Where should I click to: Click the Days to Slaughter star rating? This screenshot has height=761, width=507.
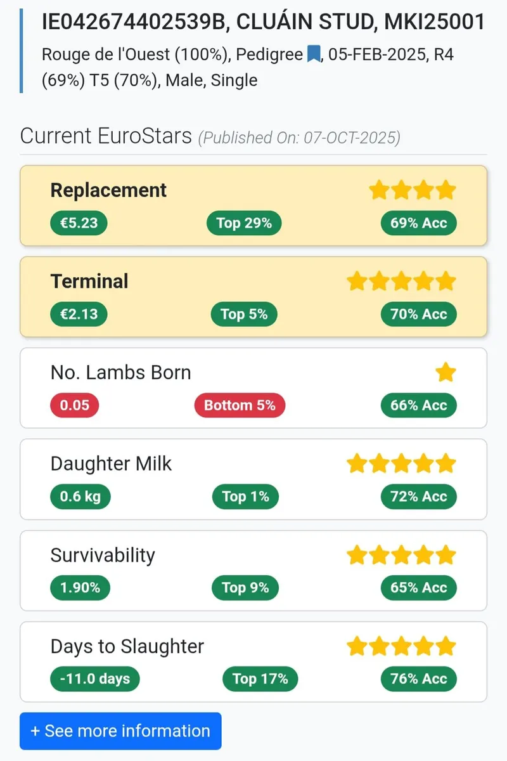click(401, 646)
